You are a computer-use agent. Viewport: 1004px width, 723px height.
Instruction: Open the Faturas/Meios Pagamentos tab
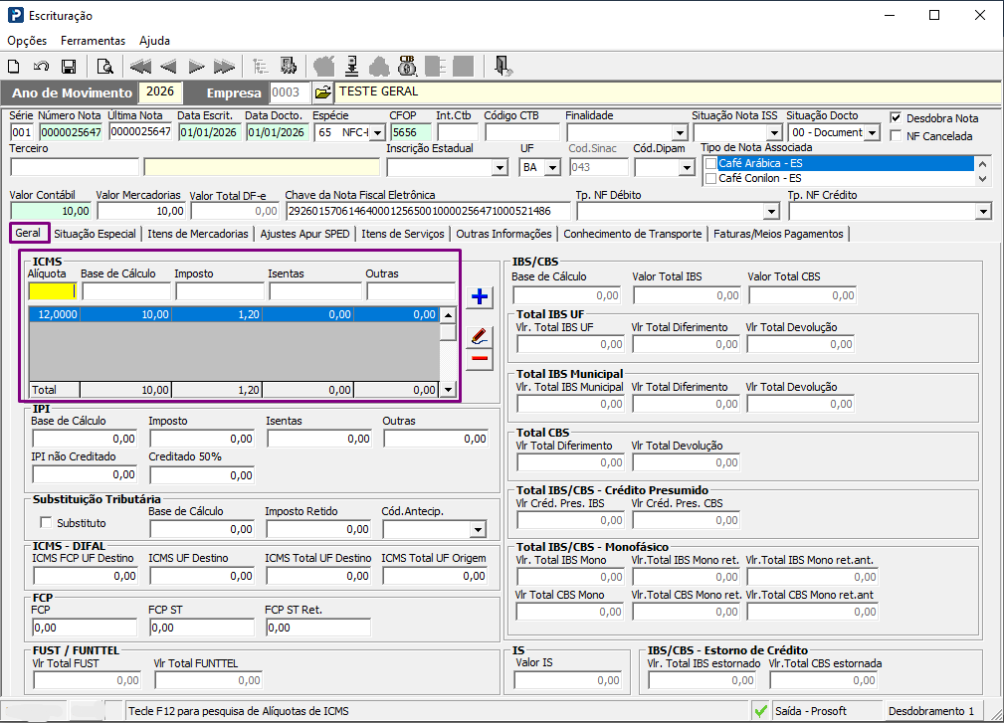coord(778,234)
